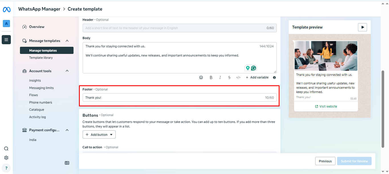Click the '144/1024' character counter
The image size is (389, 174).
[x=266, y=46]
